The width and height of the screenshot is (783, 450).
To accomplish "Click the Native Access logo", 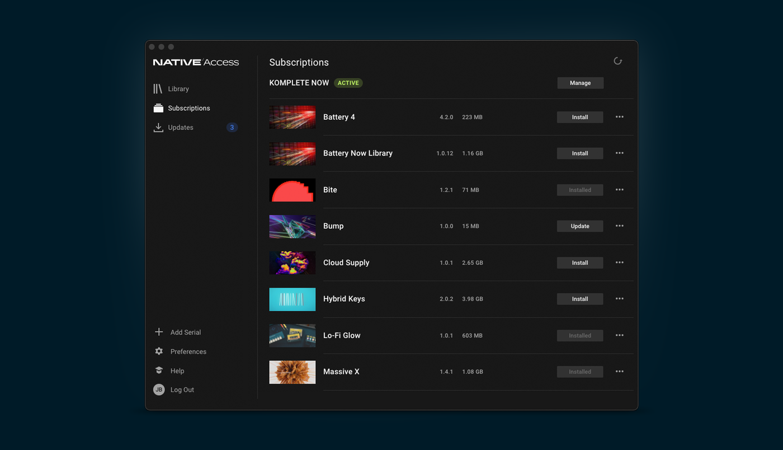I will [x=196, y=62].
